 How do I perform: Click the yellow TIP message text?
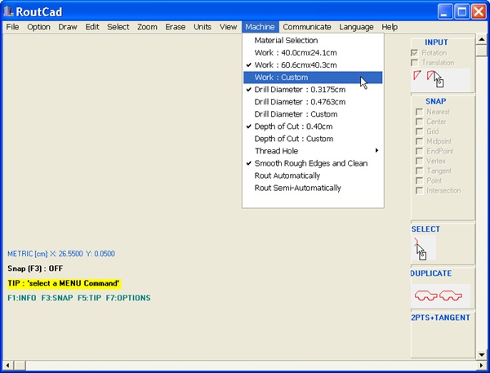coord(64,283)
